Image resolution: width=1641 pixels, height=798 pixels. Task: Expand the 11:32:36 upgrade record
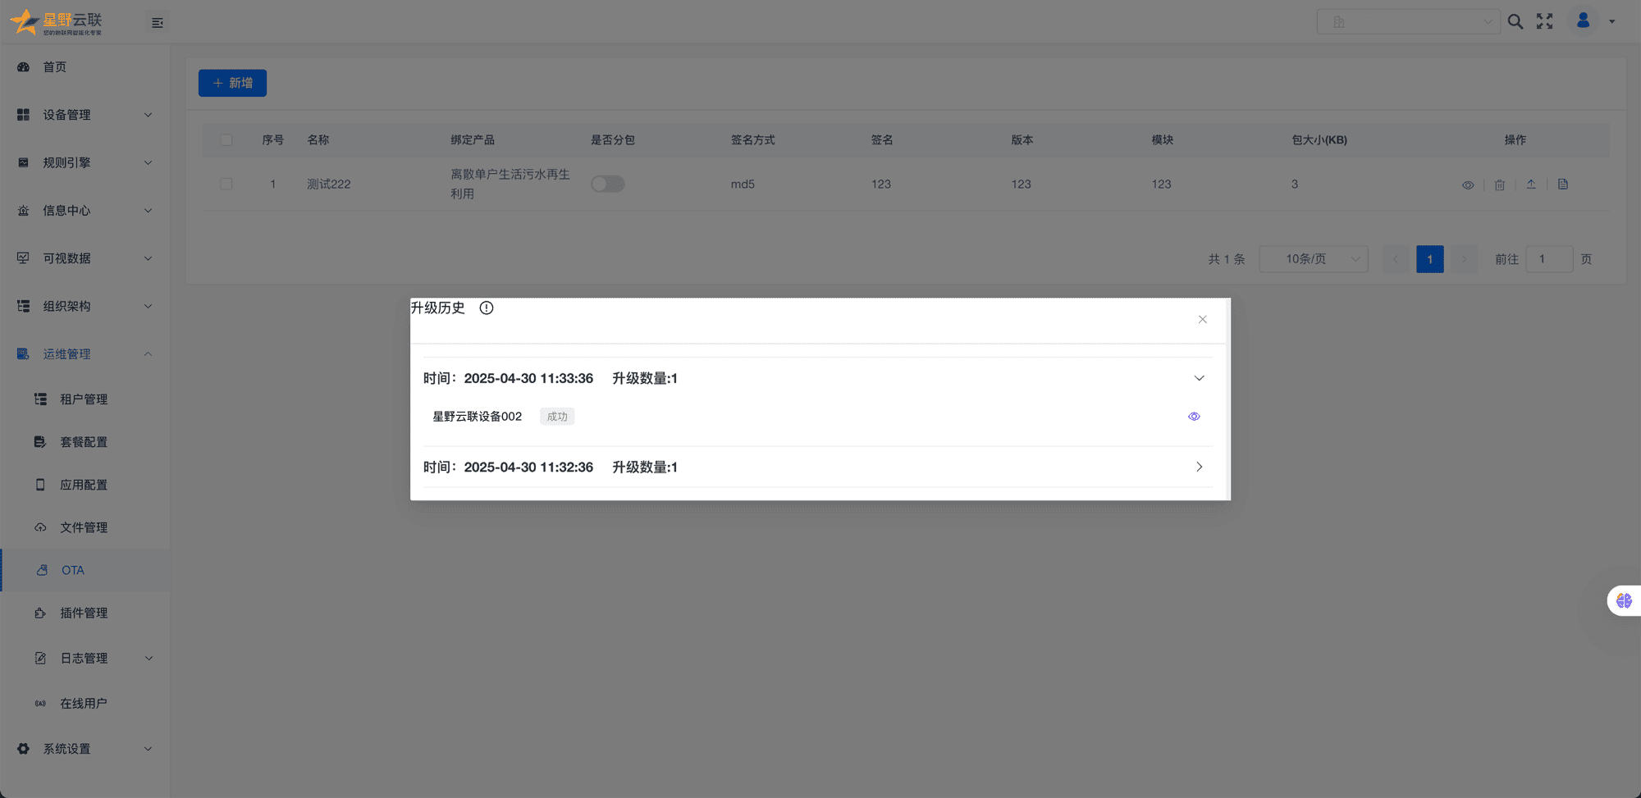tap(1199, 467)
